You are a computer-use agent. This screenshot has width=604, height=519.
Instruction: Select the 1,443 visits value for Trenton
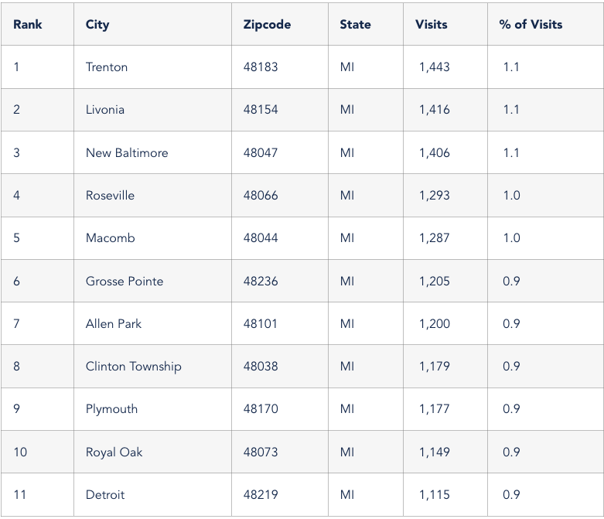click(434, 67)
